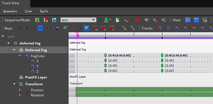Click the second key on X track {0.45}
Screen dimensions: 213x104
coord(162,60)
